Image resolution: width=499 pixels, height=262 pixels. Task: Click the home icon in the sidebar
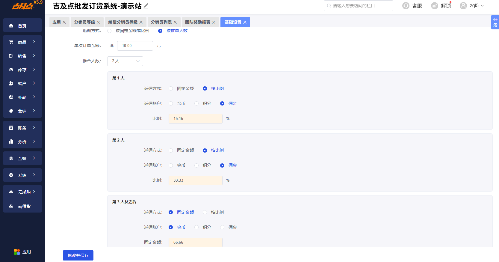(11, 25)
